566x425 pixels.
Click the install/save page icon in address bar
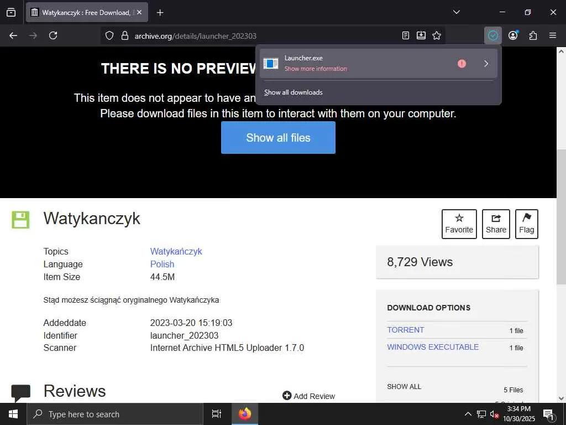coord(421,35)
